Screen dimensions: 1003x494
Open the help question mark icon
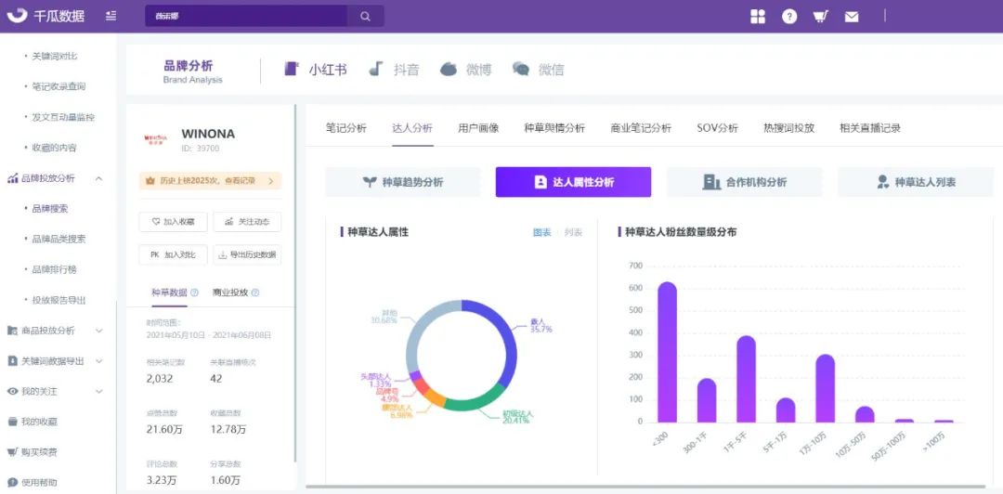[789, 17]
